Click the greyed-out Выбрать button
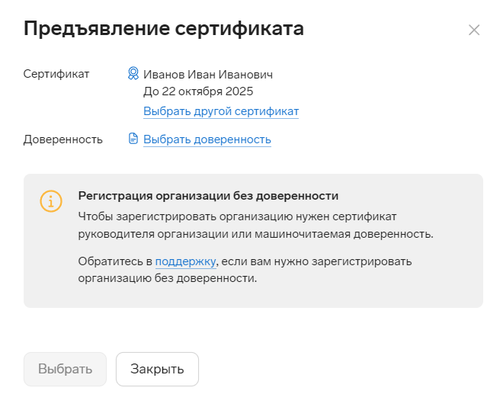 (65, 369)
